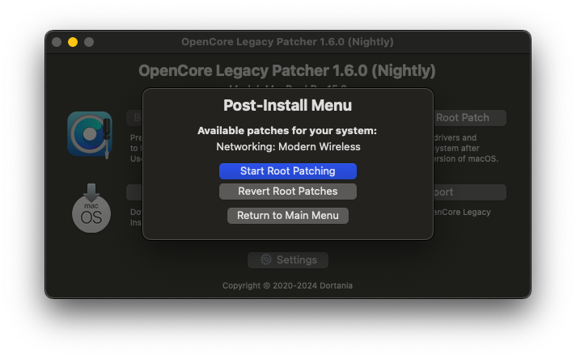Click the macOS installer drive icon

coord(91,208)
